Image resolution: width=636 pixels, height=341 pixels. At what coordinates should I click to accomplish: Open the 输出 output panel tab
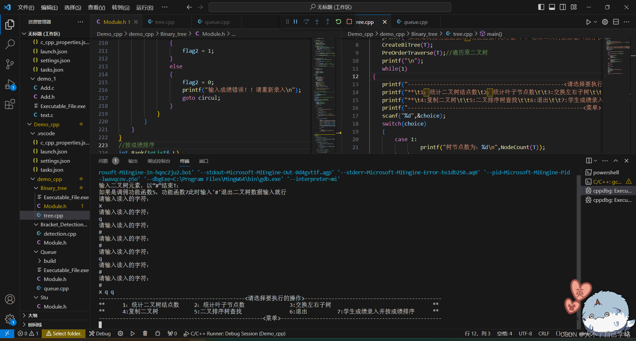(x=133, y=161)
